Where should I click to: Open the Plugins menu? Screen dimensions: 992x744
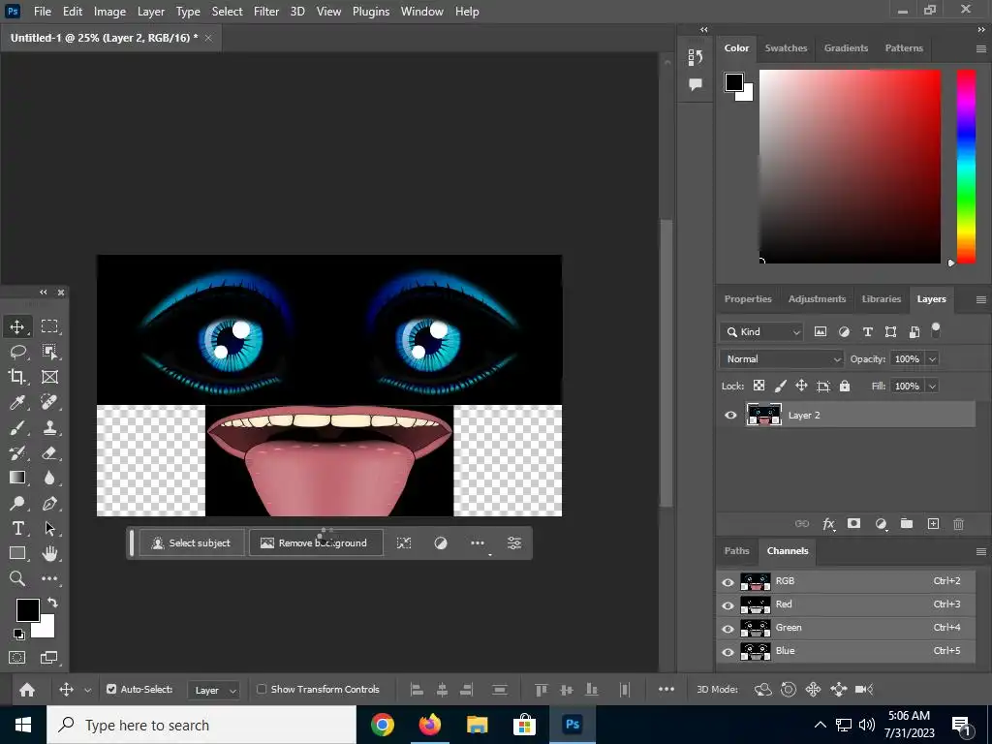point(371,12)
